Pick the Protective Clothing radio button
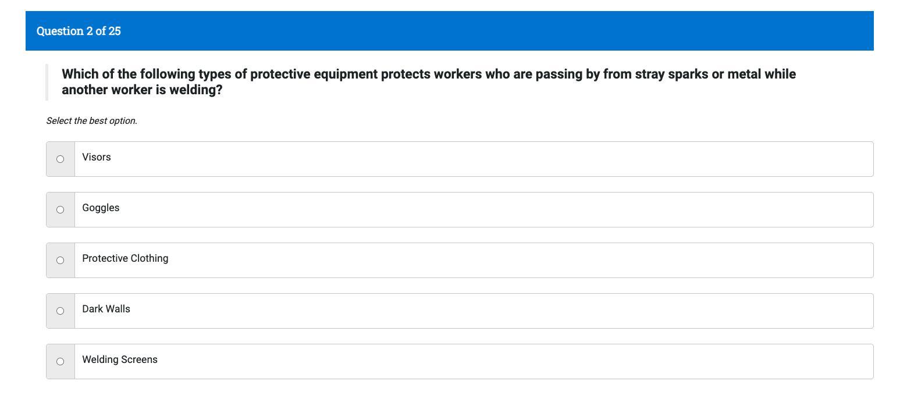This screenshot has height=413, width=907. (x=60, y=260)
